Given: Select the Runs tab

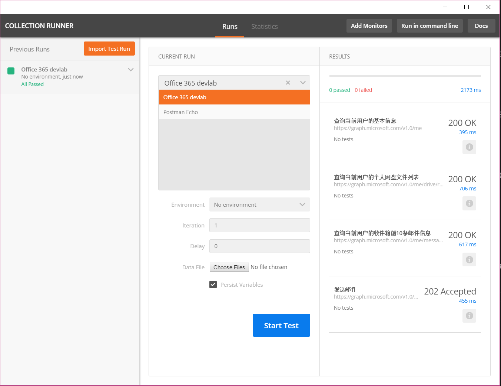Looking at the screenshot, I should point(230,26).
